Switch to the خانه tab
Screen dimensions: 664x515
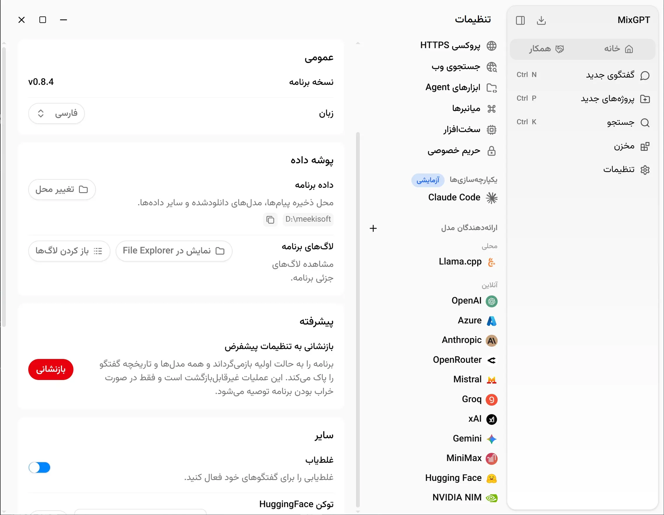pos(618,49)
